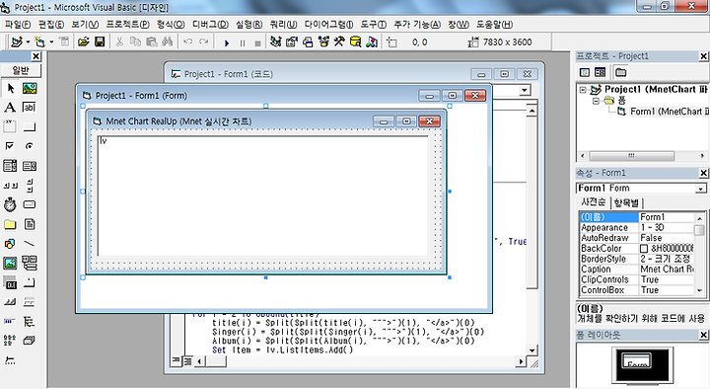Image resolution: width=710 pixels, height=389 pixels.
Task: Select the DirListBox folder tool
Action: coord(10,224)
